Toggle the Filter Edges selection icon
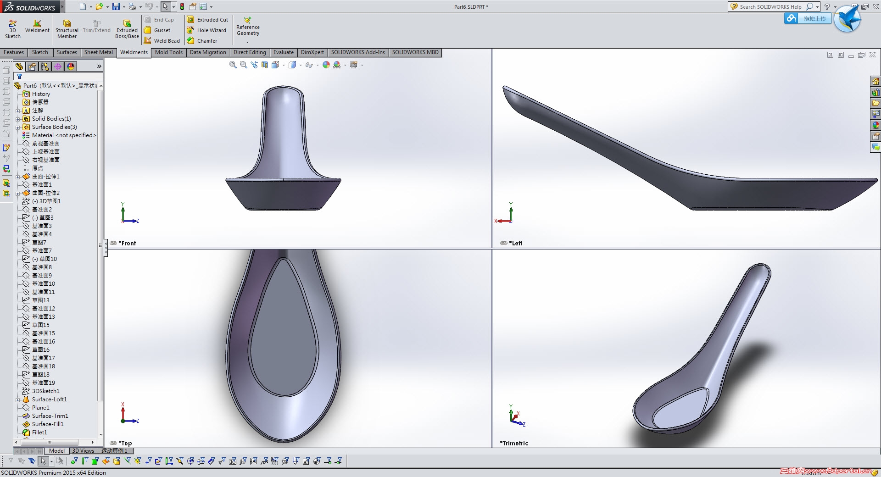881x477 pixels. [85, 461]
